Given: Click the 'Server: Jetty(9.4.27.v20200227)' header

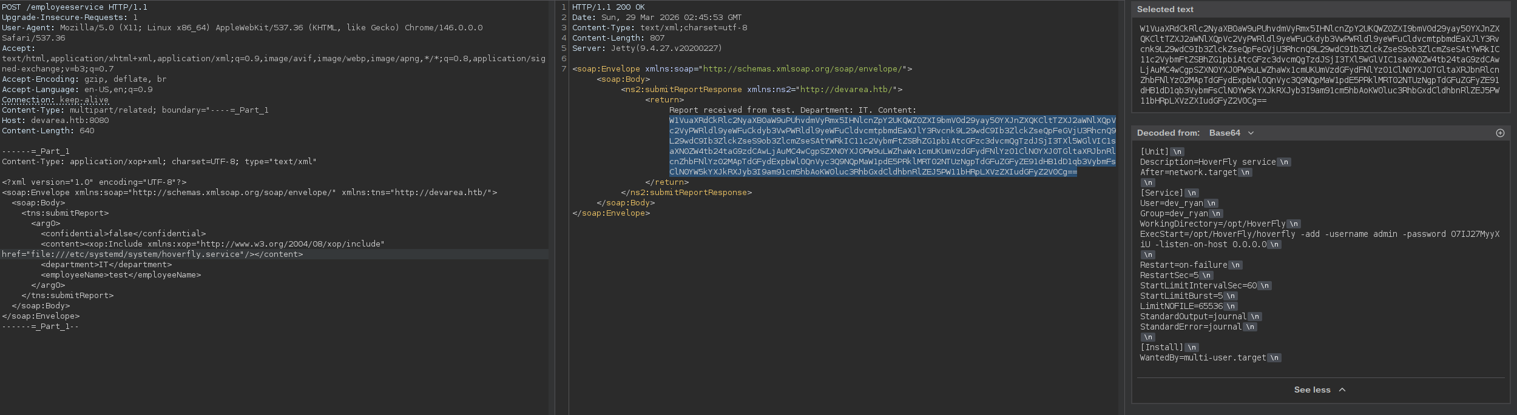Looking at the screenshot, I should coord(647,48).
